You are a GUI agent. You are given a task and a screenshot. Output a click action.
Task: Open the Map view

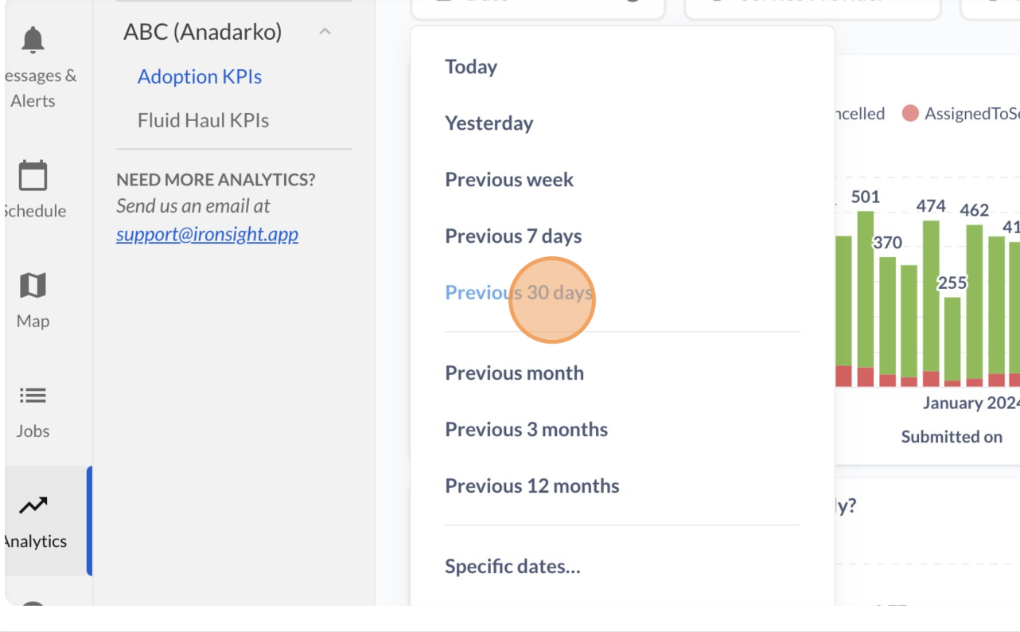[32, 301]
